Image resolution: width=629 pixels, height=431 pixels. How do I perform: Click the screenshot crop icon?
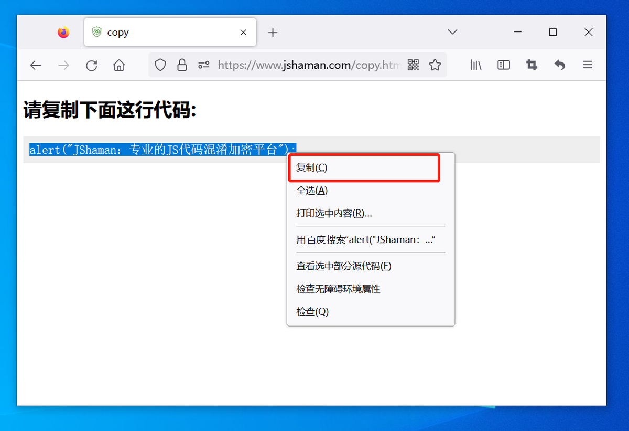click(x=532, y=65)
